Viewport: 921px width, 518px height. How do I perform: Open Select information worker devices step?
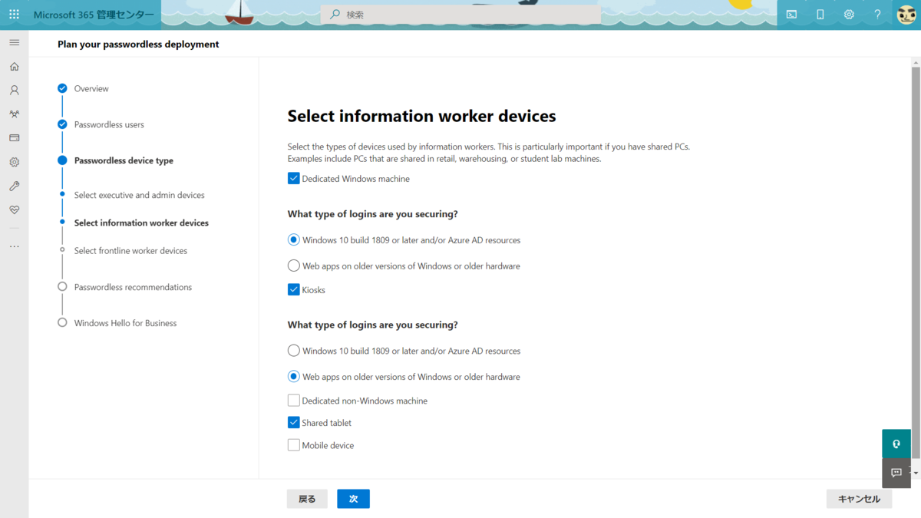click(141, 223)
